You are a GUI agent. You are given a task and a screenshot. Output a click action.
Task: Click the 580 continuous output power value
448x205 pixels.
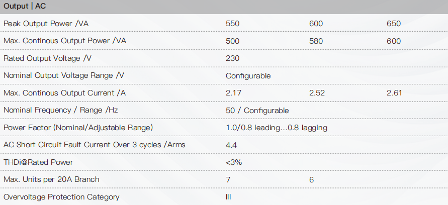(x=316, y=41)
